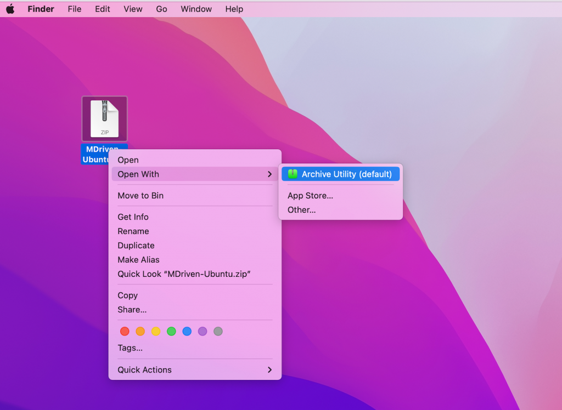Apply the gray color tag
The height and width of the screenshot is (410, 562).
pyautogui.click(x=218, y=331)
